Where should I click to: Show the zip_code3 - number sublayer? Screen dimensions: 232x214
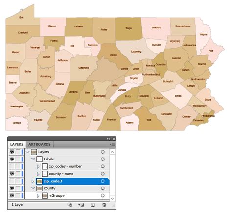[12, 166]
